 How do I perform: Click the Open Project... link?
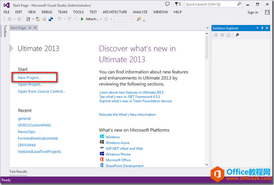click(30, 85)
